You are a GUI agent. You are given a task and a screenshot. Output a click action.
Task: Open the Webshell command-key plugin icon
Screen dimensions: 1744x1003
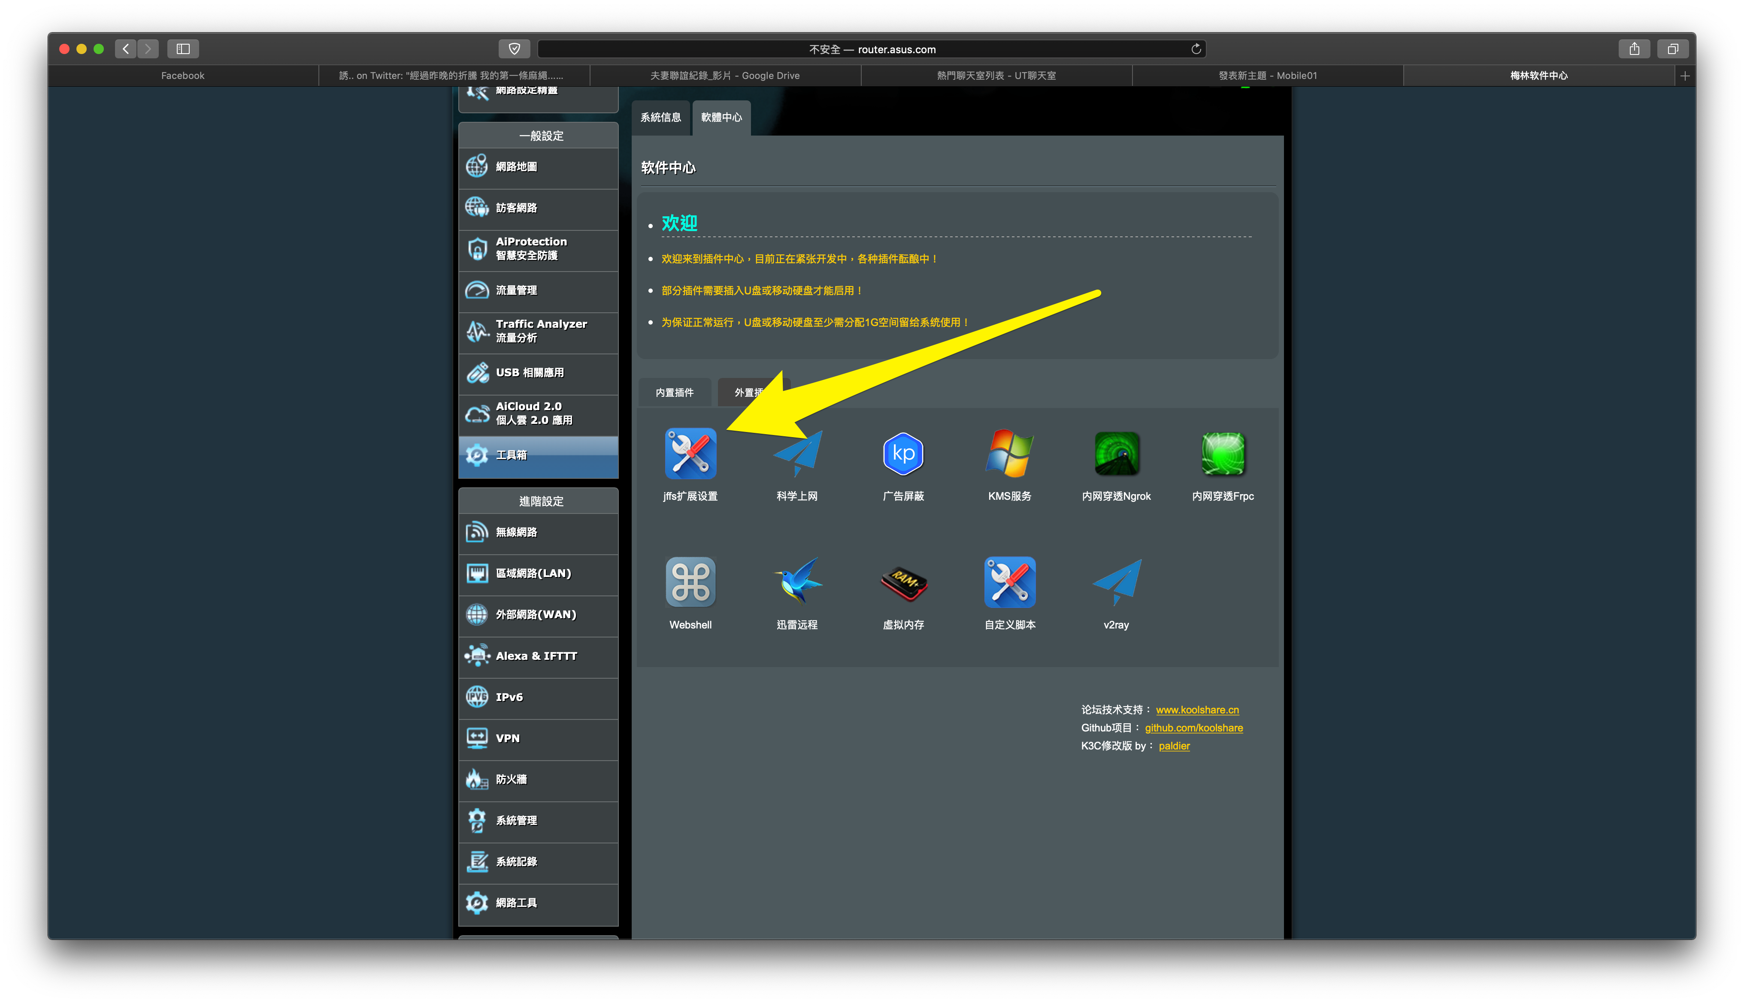click(690, 582)
